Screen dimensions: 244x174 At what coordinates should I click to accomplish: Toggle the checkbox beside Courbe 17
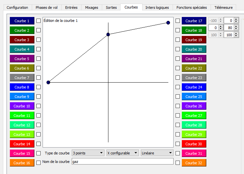pyautogui.click(x=178, y=21)
